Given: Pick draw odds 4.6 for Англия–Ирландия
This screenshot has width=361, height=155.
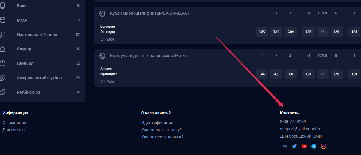Looking at the screenshot, I should tap(276, 74).
